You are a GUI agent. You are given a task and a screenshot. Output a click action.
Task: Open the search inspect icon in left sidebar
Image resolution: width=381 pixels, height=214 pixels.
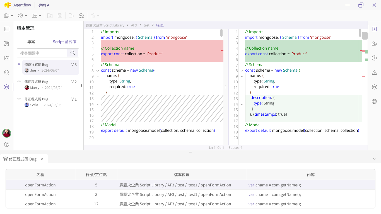coord(7,72)
